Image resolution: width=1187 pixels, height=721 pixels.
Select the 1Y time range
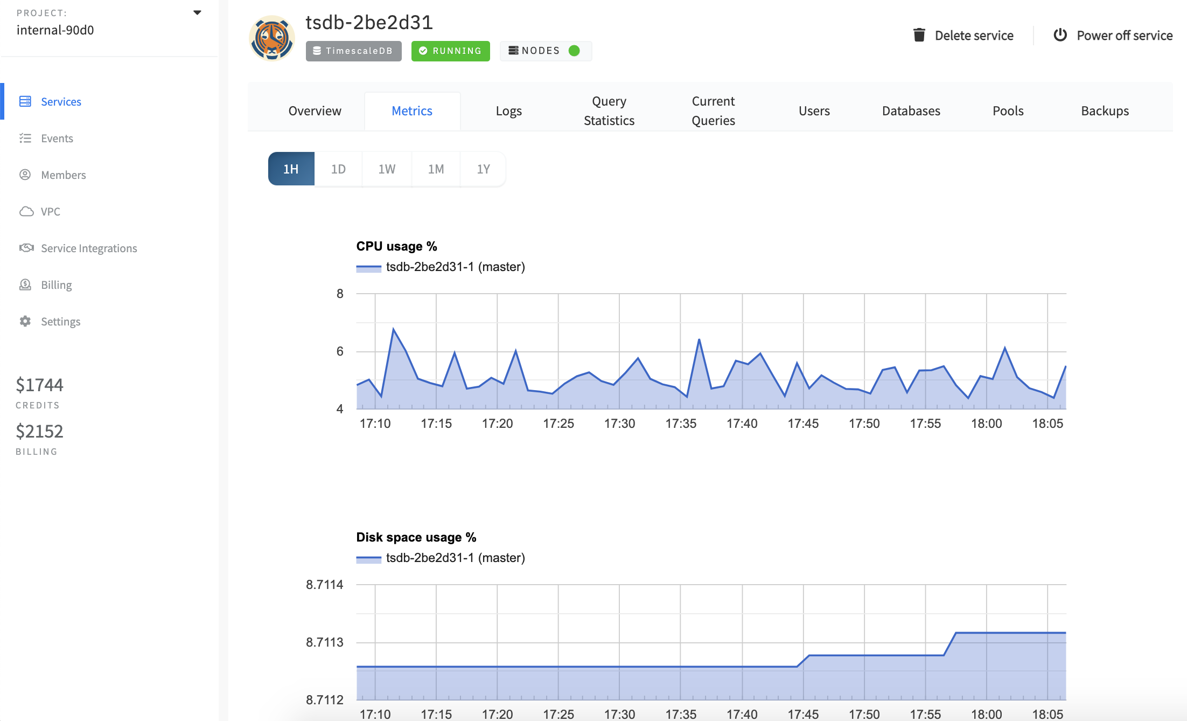[x=483, y=169]
